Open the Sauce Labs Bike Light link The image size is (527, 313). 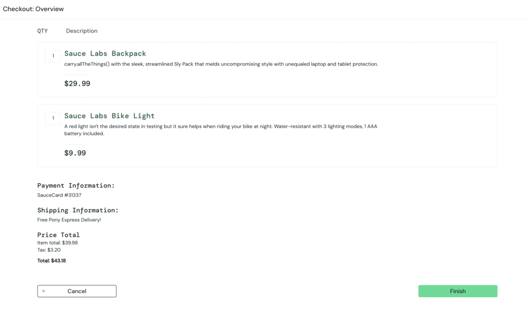click(109, 116)
